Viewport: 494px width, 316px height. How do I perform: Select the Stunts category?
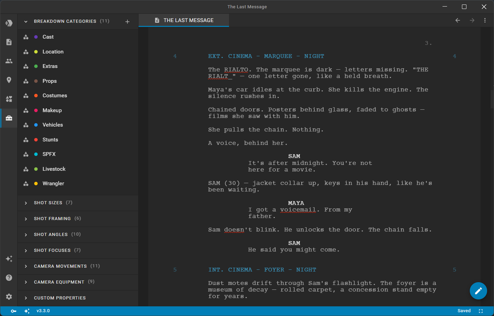click(x=78, y=140)
